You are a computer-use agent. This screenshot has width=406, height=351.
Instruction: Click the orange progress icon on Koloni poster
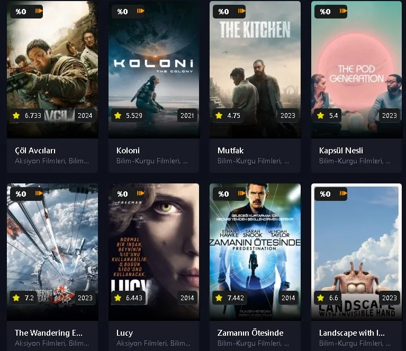pos(140,11)
